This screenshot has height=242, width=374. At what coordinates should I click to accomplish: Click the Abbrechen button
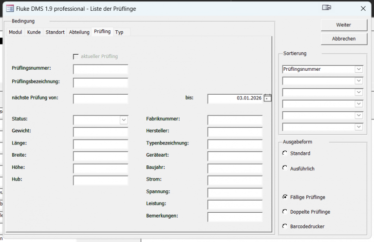coord(344,39)
